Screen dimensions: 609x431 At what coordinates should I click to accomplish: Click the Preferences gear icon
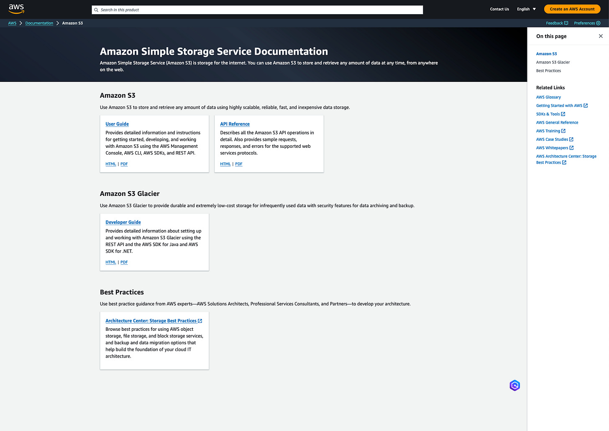[x=598, y=23]
